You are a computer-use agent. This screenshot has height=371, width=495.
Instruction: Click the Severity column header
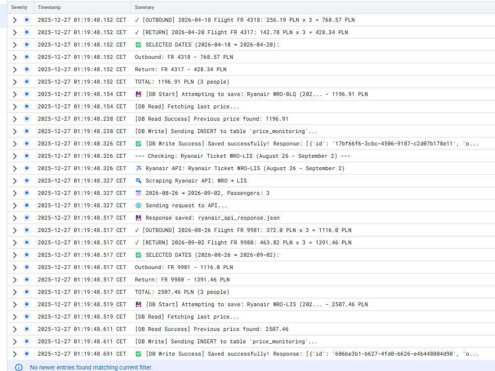(19, 7)
